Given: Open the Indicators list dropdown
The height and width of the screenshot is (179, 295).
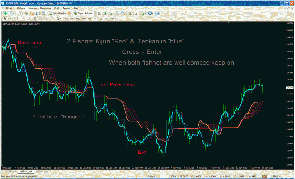Looking at the screenshot, I should point(143,13).
